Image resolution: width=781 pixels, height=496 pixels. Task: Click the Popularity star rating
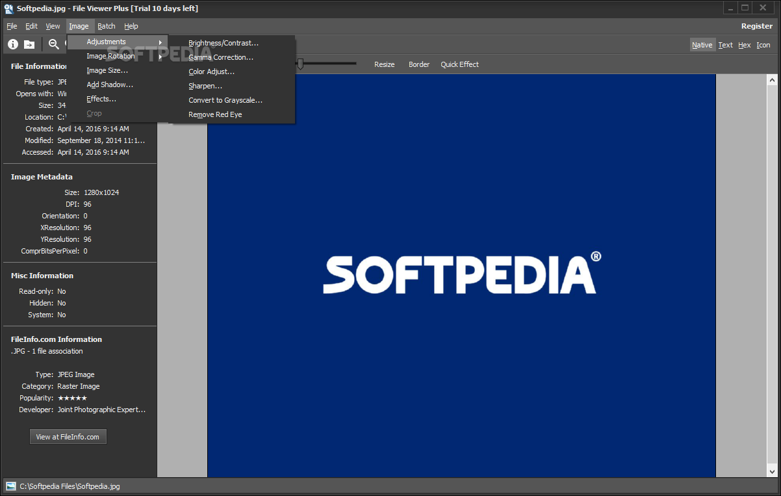72,398
